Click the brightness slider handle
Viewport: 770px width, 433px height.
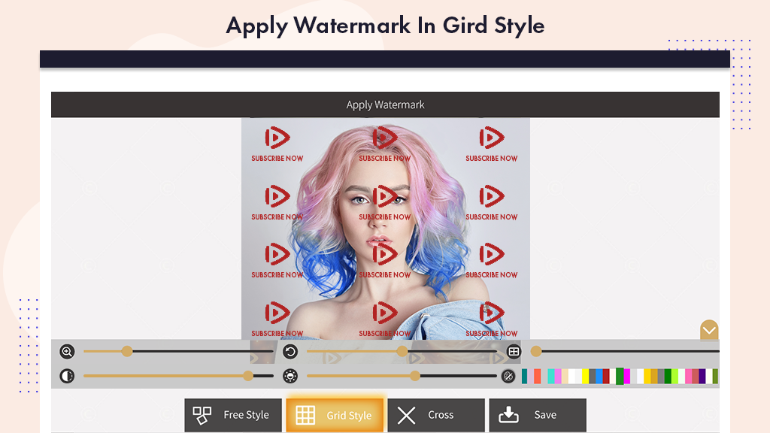[x=415, y=376]
